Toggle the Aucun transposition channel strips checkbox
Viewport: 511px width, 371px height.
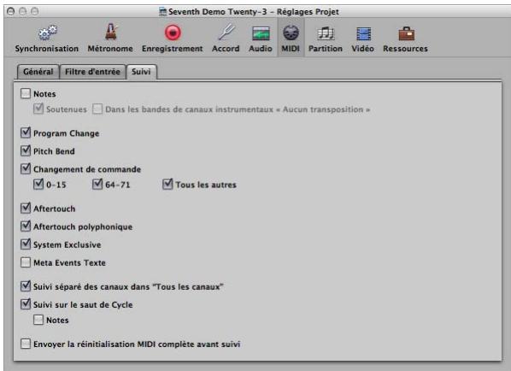click(x=97, y=109)
